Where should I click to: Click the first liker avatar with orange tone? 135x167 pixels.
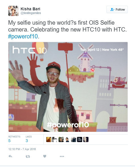[x=49, y=140]
